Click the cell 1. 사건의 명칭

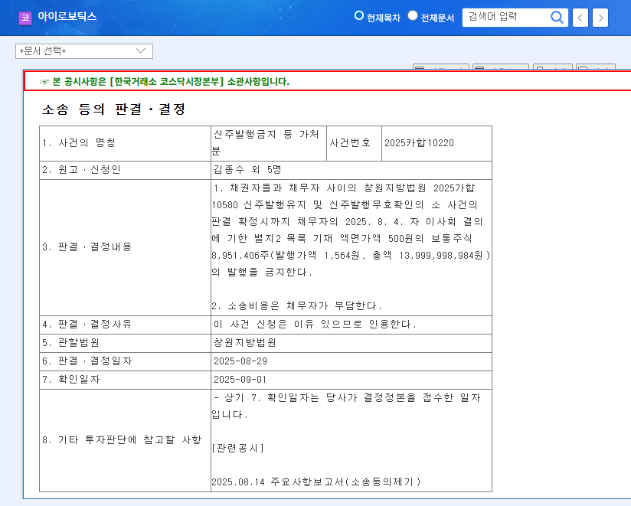(x=125, y=143)
